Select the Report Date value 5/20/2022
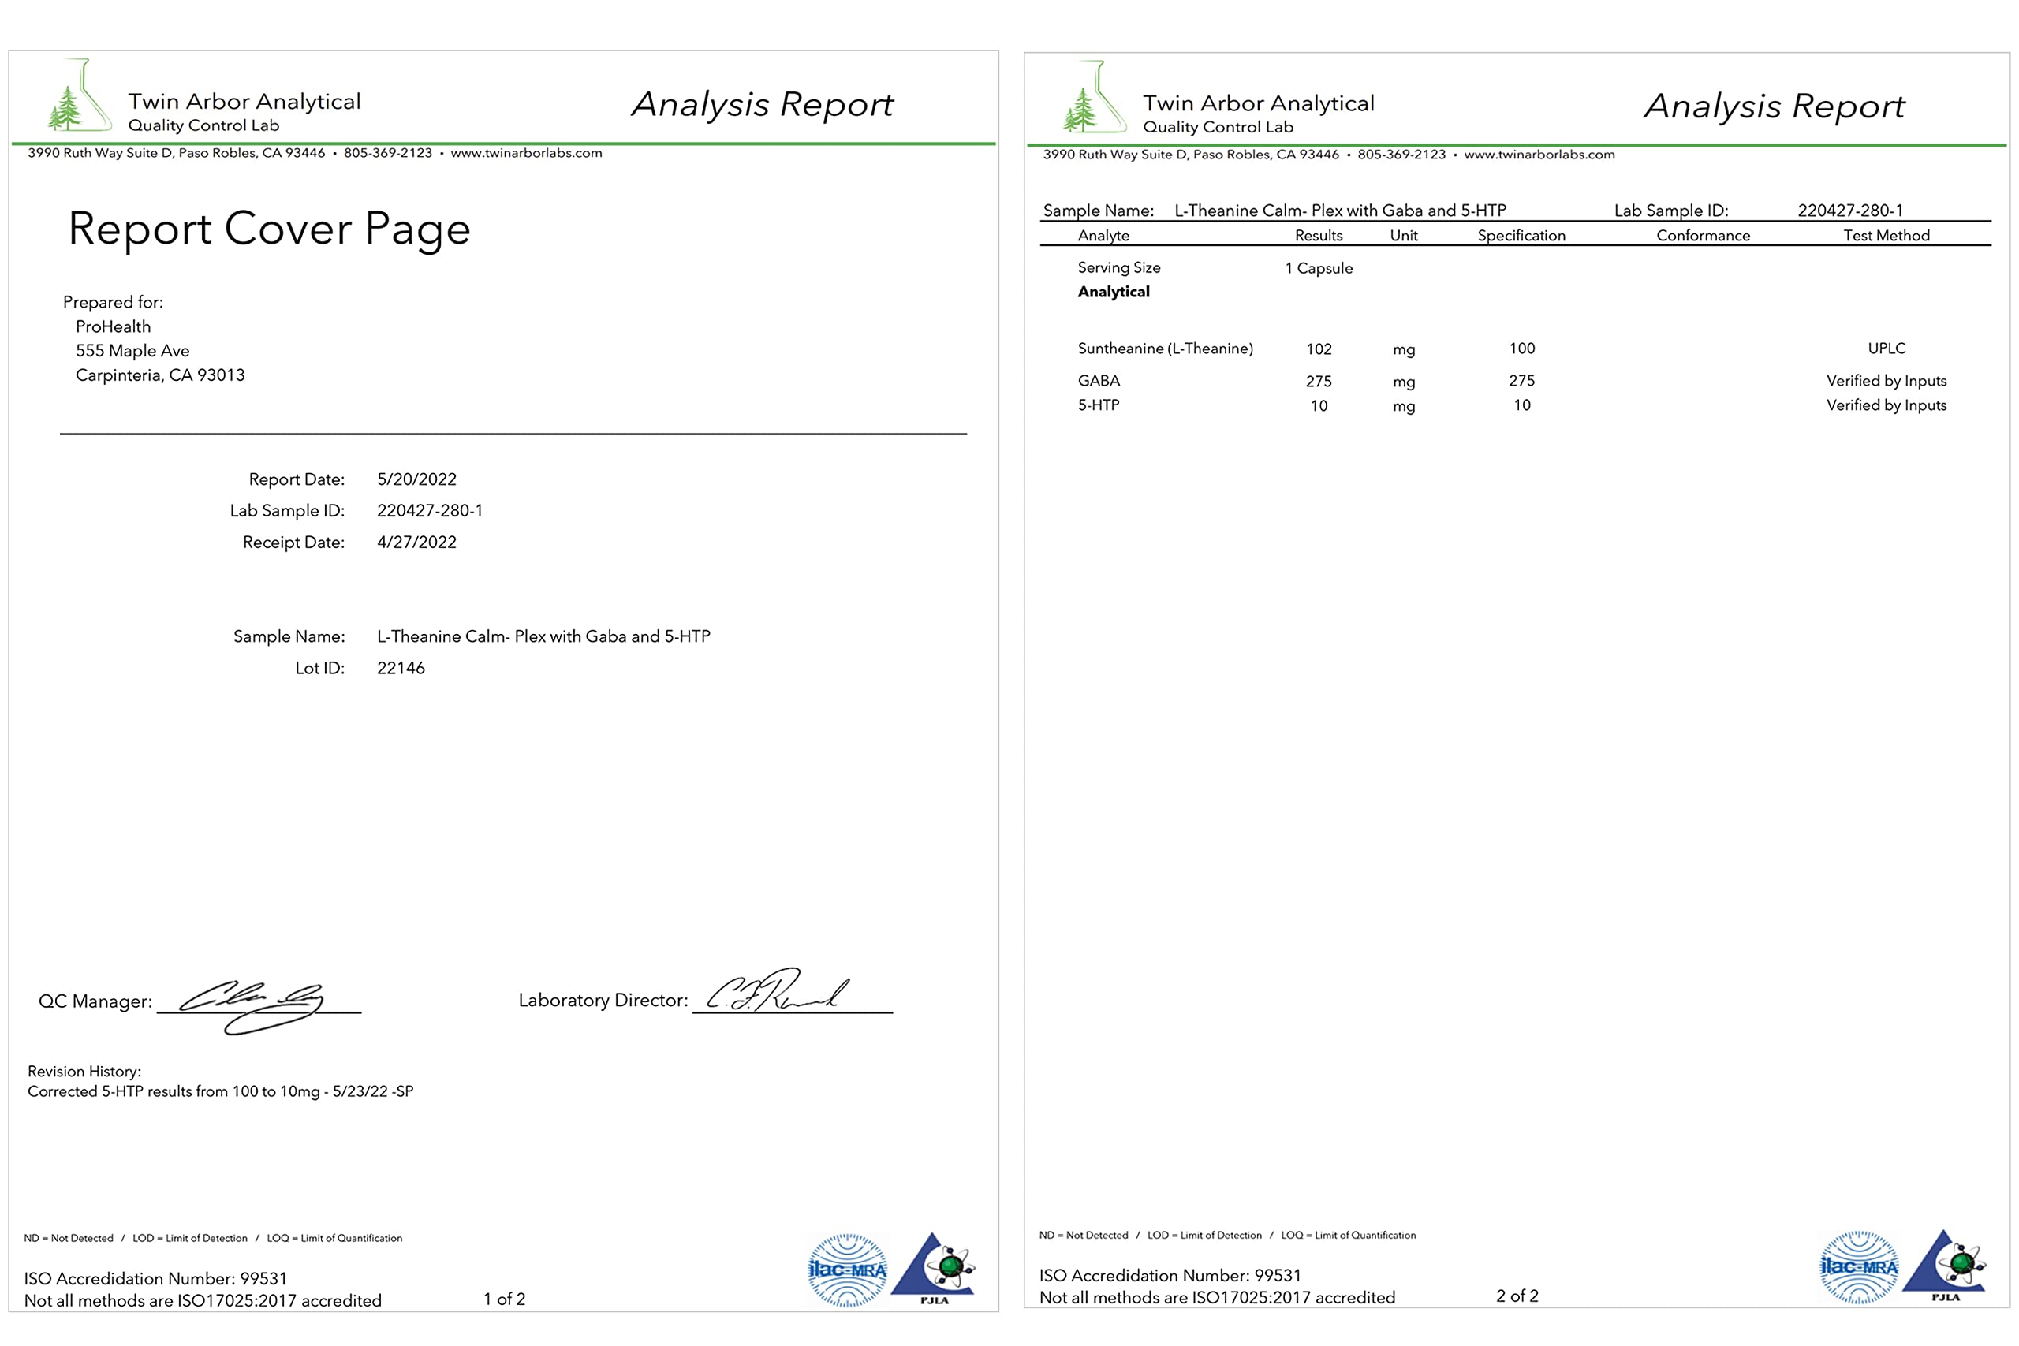The height and width of the screenshot is (1346, 2019). (x=416, y=479)
